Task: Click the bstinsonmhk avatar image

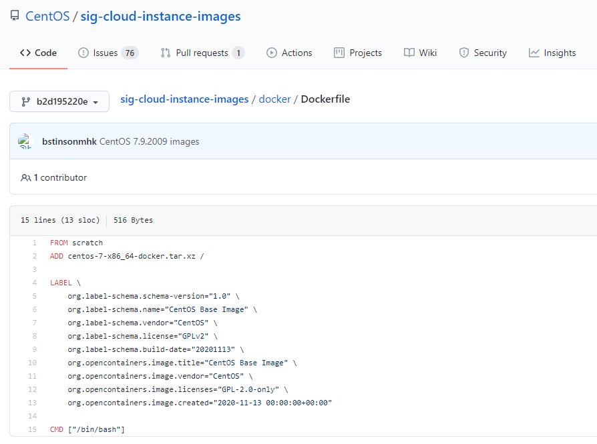Action: click(x=25, y=141)
